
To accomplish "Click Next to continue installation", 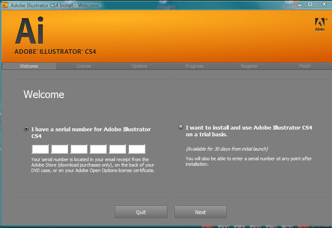I will pos(200,212).
